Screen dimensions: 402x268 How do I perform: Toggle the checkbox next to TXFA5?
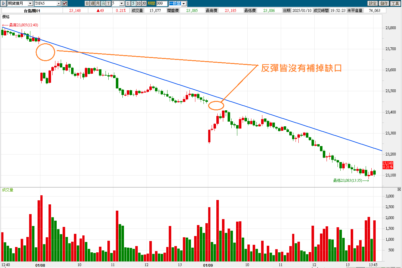[x=65, y=3]
